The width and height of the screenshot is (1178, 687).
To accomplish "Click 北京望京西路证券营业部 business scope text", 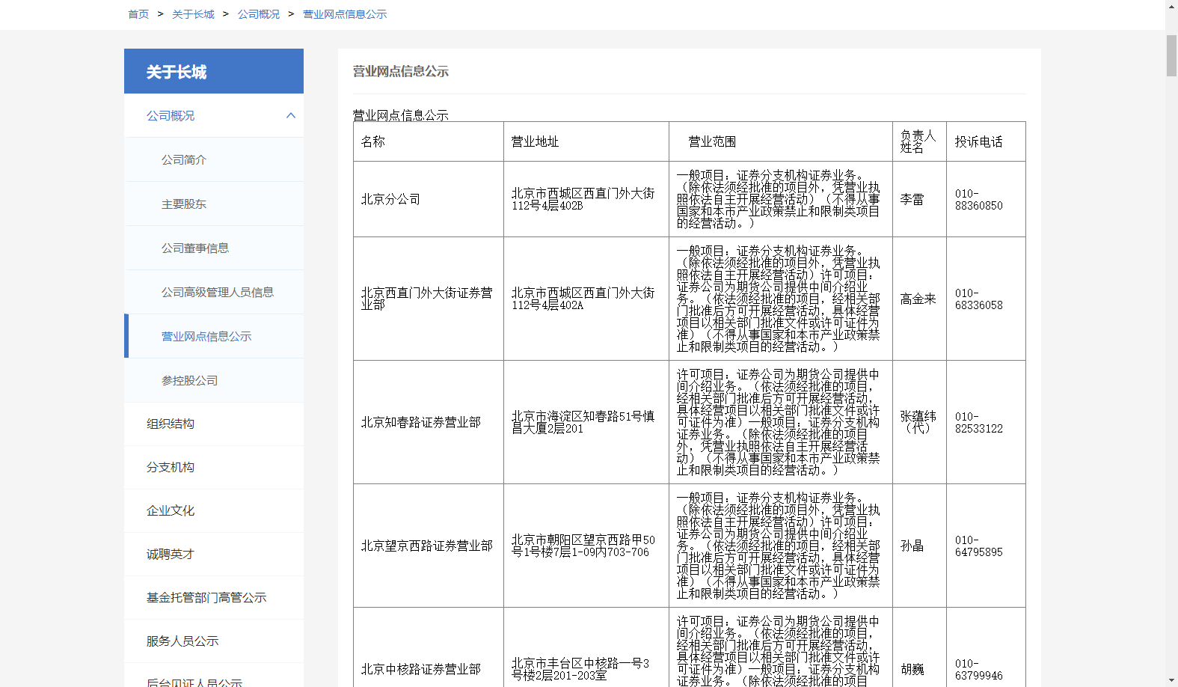I will point(779,546).
